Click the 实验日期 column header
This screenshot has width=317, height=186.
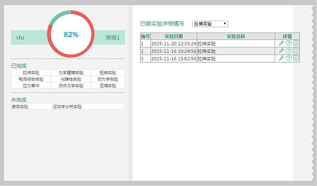tap(174, 36)
